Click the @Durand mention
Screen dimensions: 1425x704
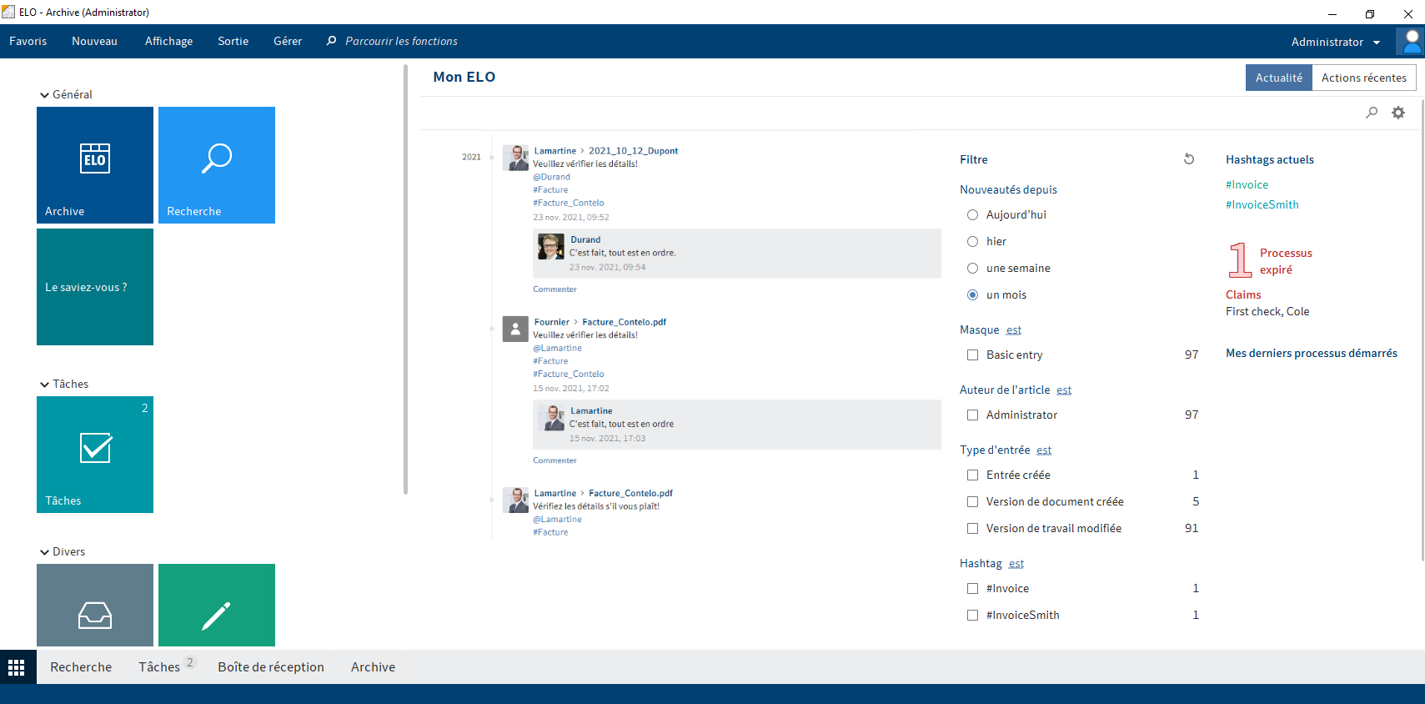coord(552,177)
